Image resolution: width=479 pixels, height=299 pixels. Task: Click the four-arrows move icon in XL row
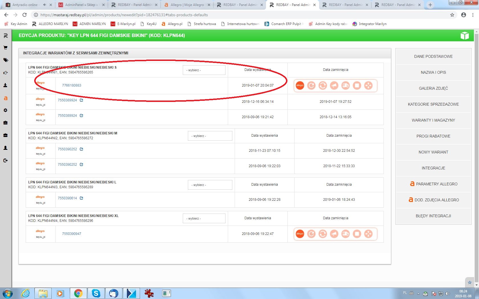(368, 234)
